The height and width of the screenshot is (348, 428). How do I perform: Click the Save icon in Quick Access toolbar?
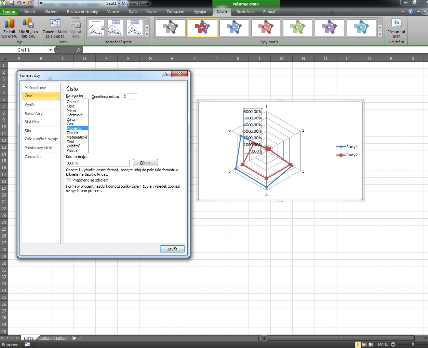click(12, 3)
